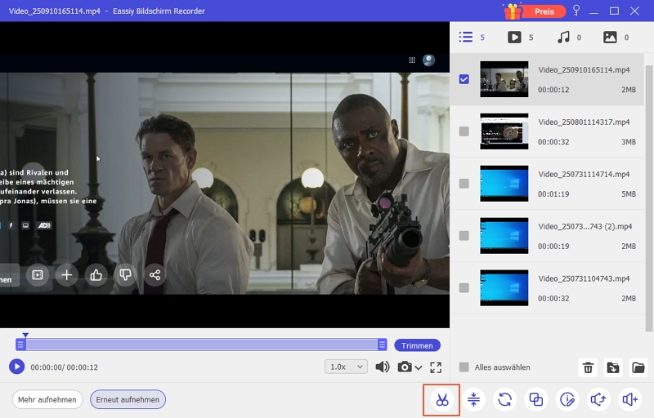Click profile avatar in video
The width and height of the screenshot is (654, 418).
tap(428, 60)
